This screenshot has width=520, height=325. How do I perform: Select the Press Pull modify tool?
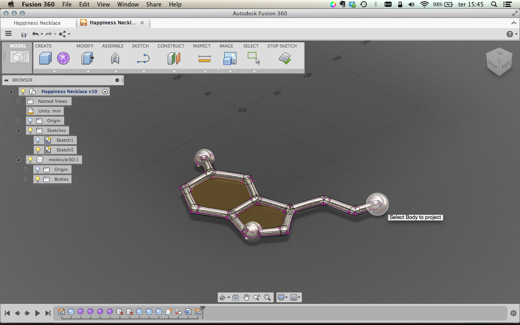click(x=87, y=58)
